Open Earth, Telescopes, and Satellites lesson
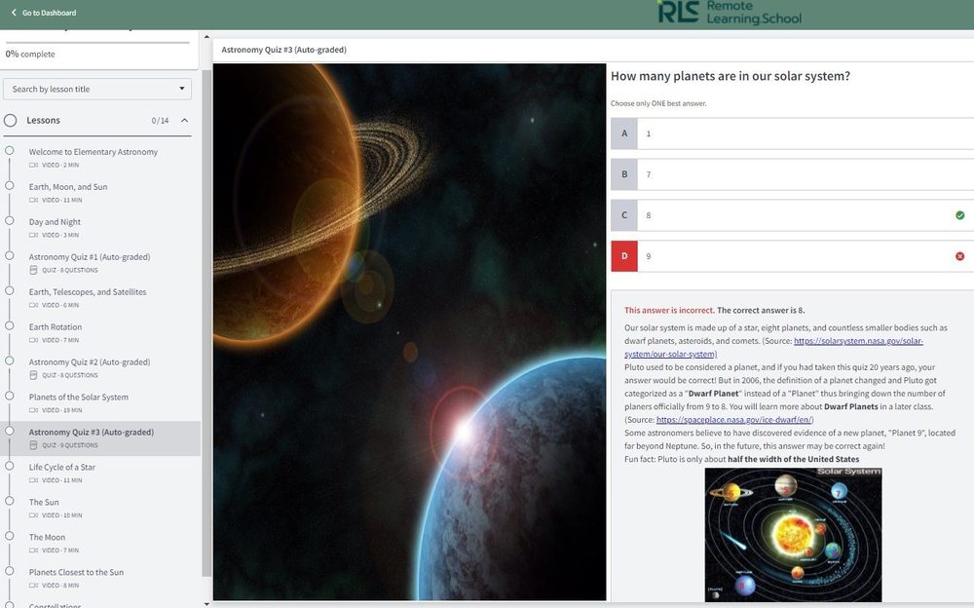974x608 pixels. click(88, 291)
